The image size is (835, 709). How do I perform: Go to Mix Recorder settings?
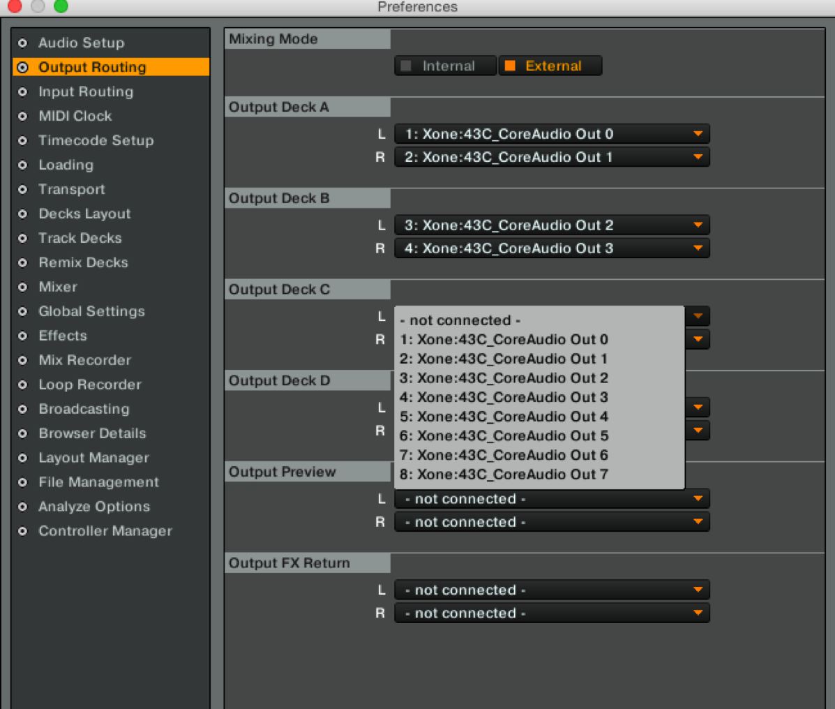[84, 361]
